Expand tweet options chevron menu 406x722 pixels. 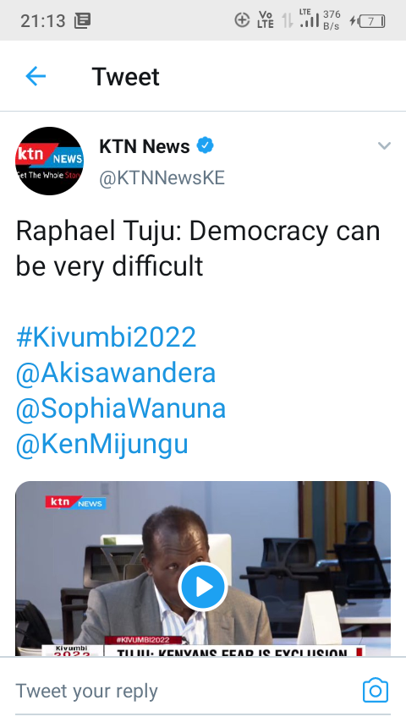[384, 146]
